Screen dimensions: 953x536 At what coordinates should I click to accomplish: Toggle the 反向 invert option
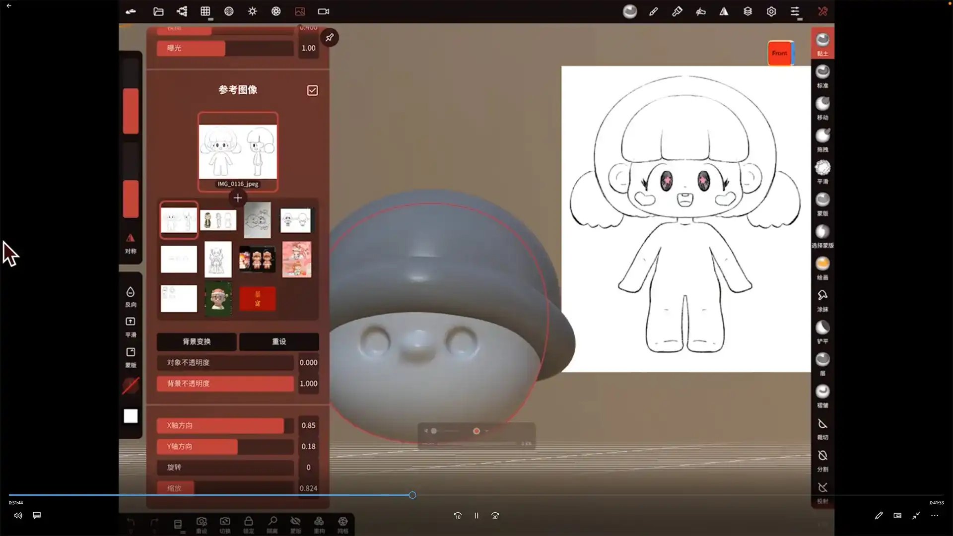coord(131,296)
